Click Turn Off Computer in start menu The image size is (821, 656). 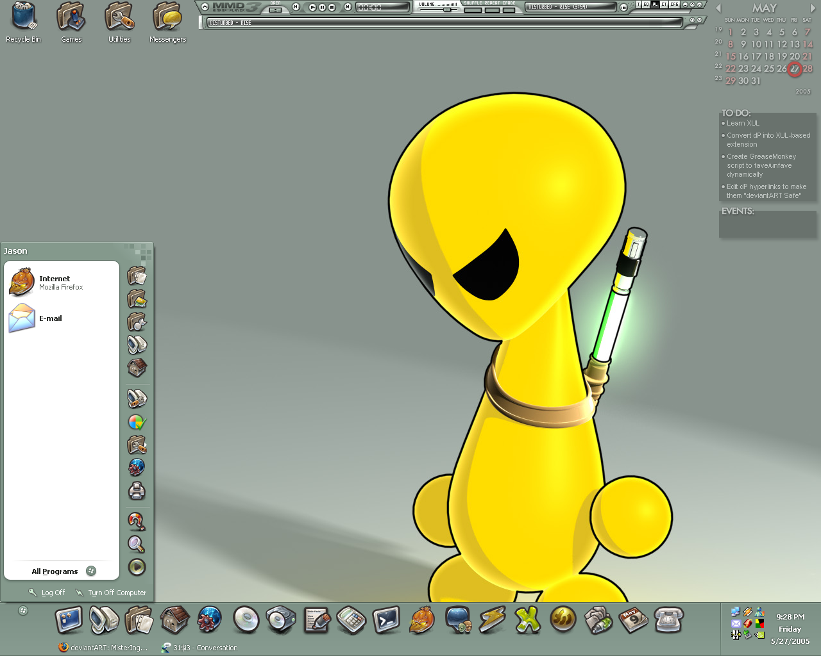pos(111,593)
